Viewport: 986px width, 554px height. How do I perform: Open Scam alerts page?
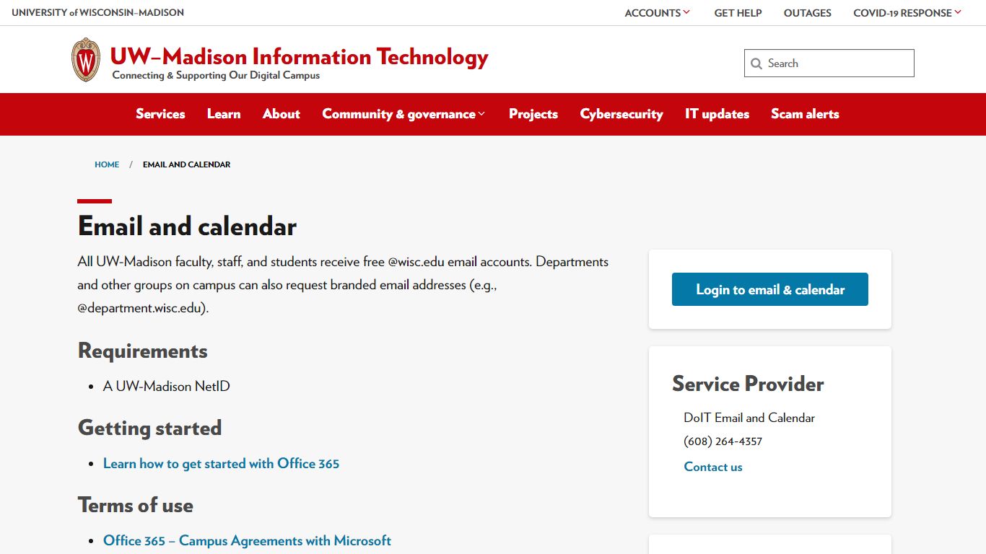coord(805,114)
